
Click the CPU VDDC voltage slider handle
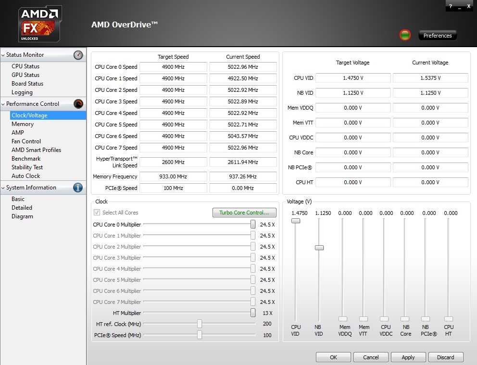(x=384, y=319)
